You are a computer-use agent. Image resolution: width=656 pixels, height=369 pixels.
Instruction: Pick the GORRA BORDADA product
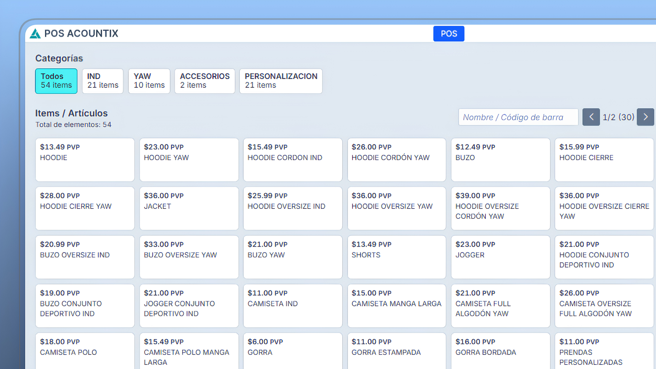point(501,351)
